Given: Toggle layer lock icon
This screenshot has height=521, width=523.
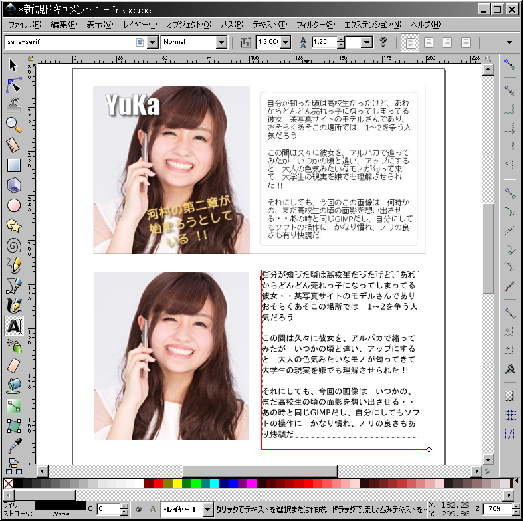Looking at the screenshot, I should coord(153,510).
